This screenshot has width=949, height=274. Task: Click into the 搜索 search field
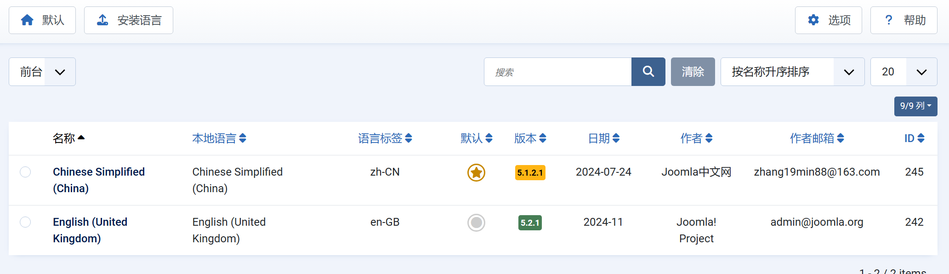click(557, 72)
